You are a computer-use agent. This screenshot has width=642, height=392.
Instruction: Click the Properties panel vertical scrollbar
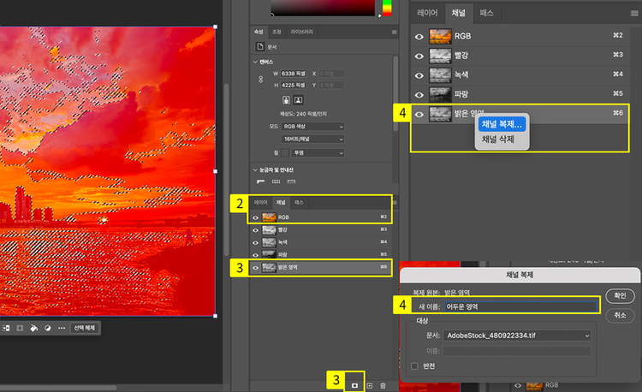tap(395, 94)
